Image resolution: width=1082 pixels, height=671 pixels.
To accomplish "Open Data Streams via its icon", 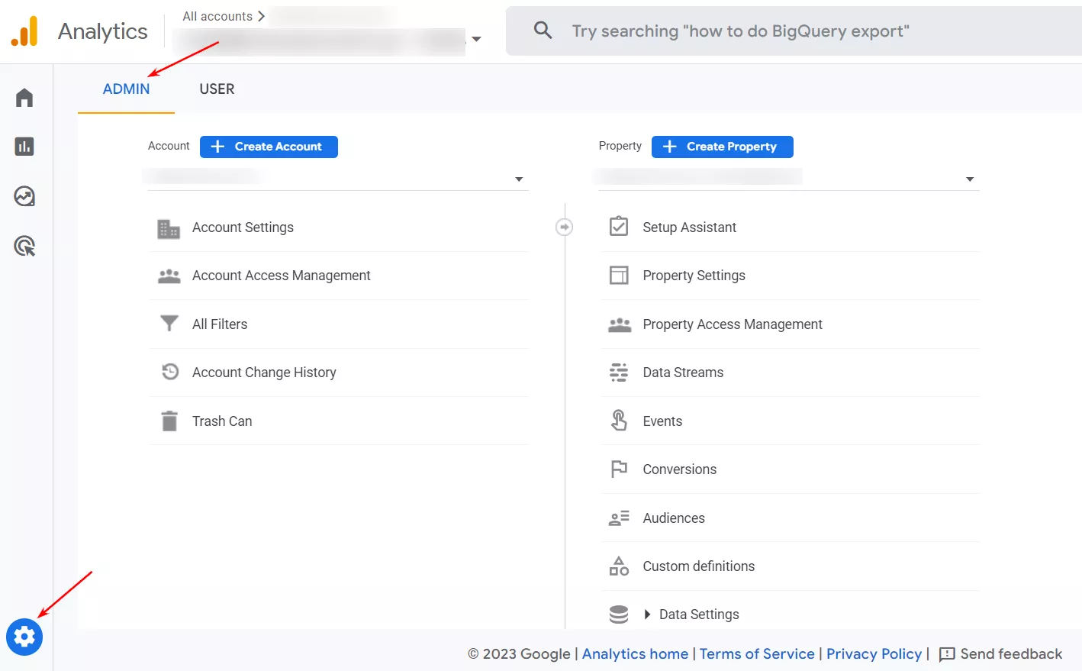I will 619,372.
